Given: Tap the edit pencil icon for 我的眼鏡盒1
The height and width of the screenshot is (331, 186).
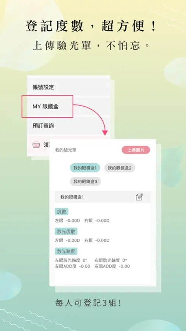Looking at the screenshot, I should click(139, 197).
